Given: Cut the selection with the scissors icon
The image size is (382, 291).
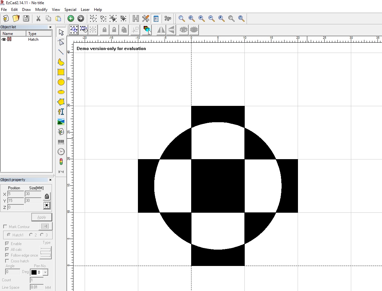Looking at the screenshot, I should pos(38,19).
